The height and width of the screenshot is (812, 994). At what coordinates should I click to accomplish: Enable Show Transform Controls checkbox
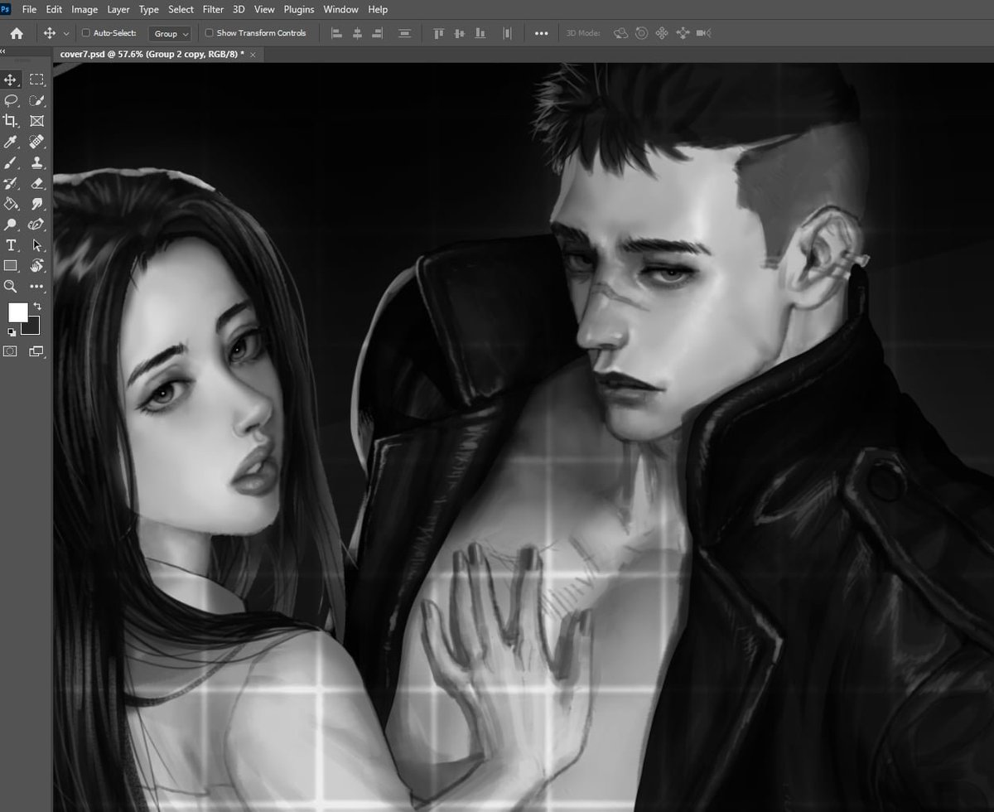[x=209, y=33]
